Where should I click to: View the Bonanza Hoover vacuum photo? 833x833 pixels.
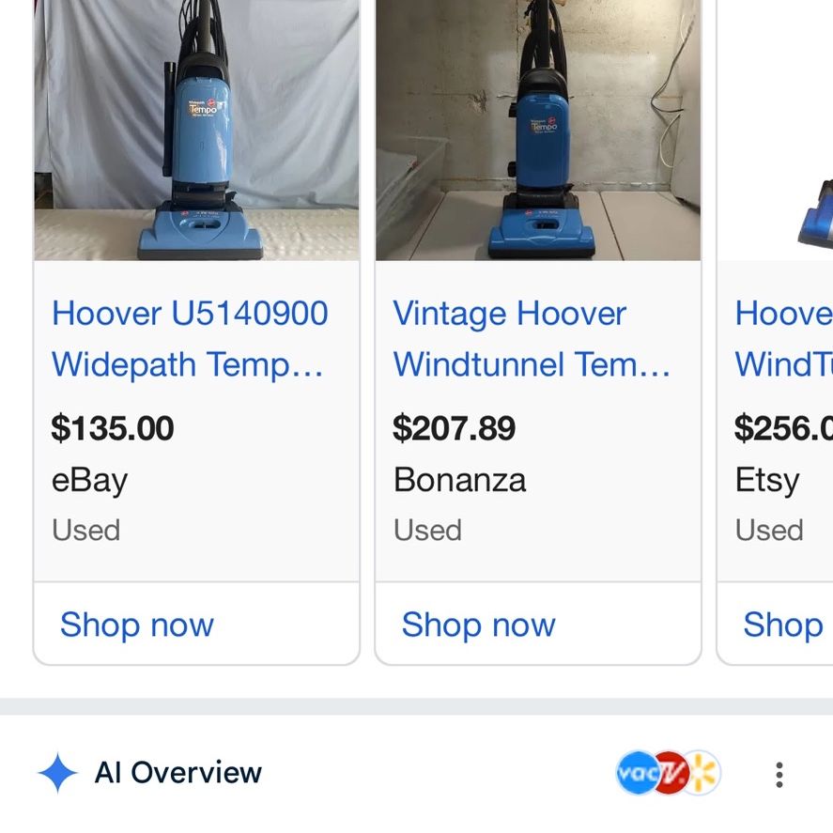click(538, 131)
